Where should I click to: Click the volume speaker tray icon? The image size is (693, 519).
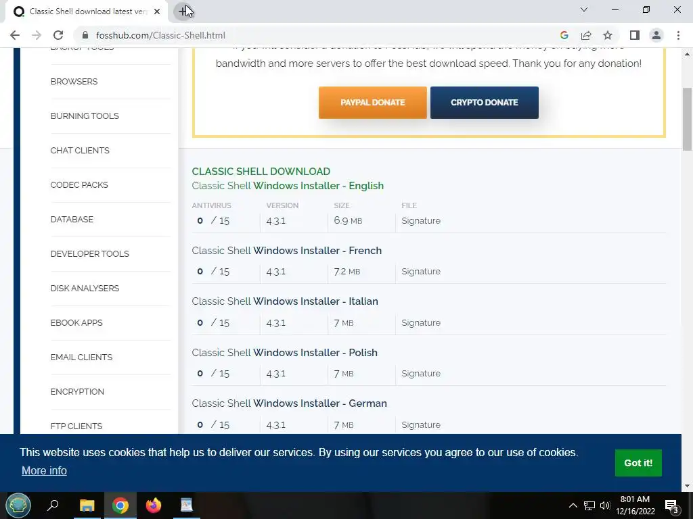pyautogui.click(x=605, y=505)
